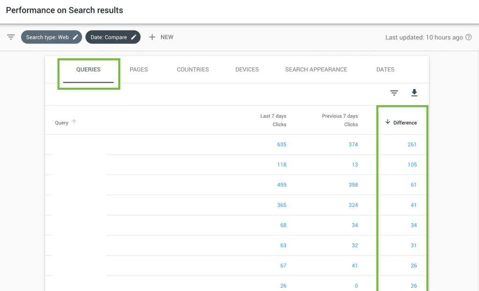Open the main filter icon left of Search type

10,37
